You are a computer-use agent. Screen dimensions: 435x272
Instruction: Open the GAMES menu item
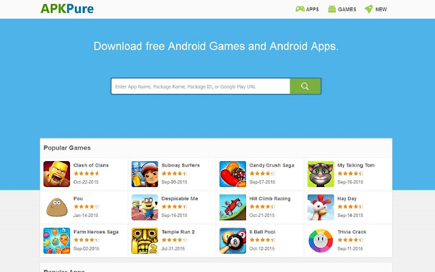click(342, 9)
